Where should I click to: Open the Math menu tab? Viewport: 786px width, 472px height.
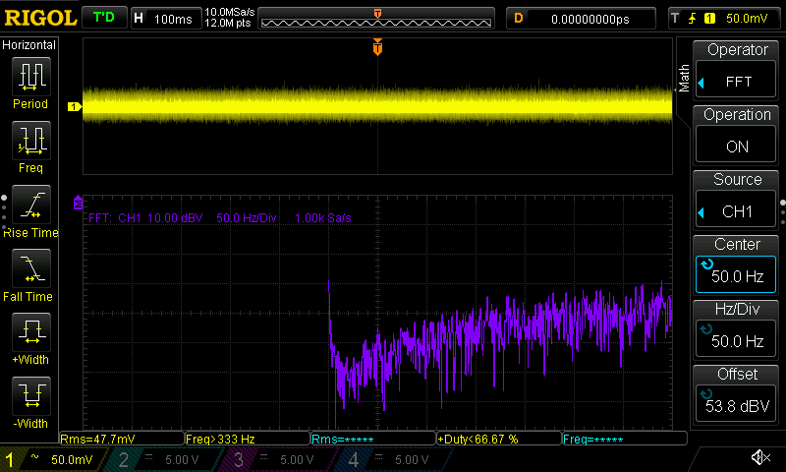pyautogui.click(x=685, y=78)
